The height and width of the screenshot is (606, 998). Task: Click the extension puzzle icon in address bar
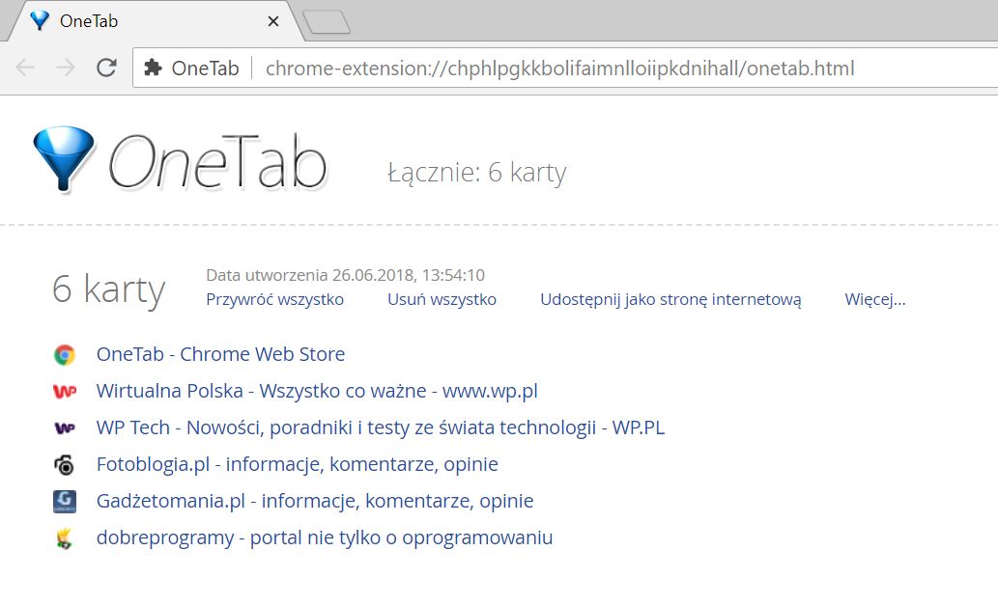point(153,68)
